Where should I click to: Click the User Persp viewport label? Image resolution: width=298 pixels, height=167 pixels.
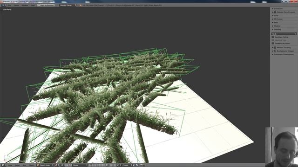click(x=7, y=9)
